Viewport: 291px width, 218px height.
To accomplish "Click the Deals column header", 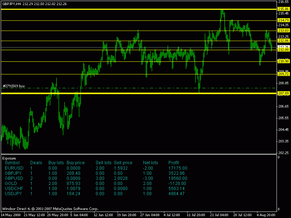I will [x=36, y=163].
